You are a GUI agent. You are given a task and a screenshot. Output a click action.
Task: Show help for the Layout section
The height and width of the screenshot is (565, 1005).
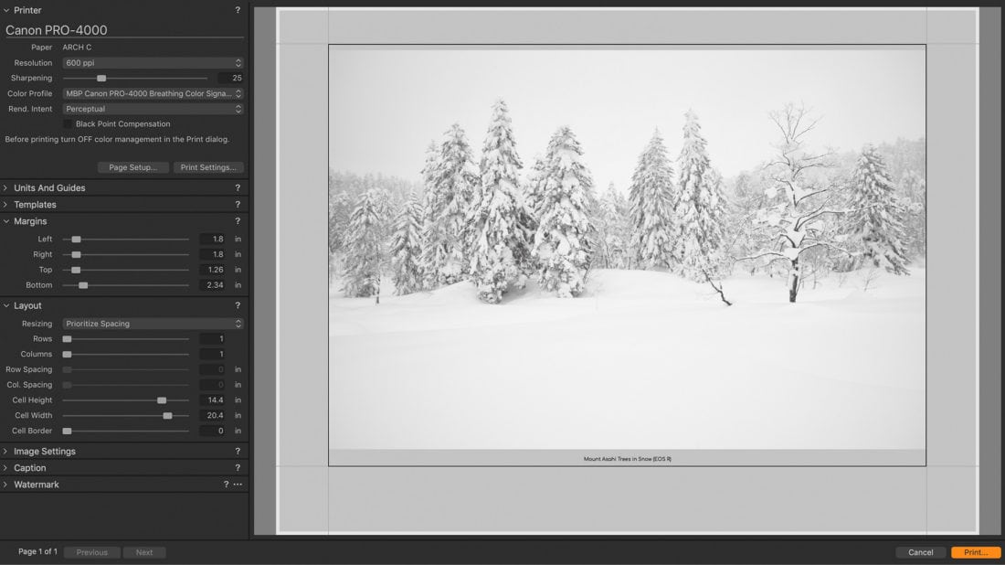click(238, 305)
